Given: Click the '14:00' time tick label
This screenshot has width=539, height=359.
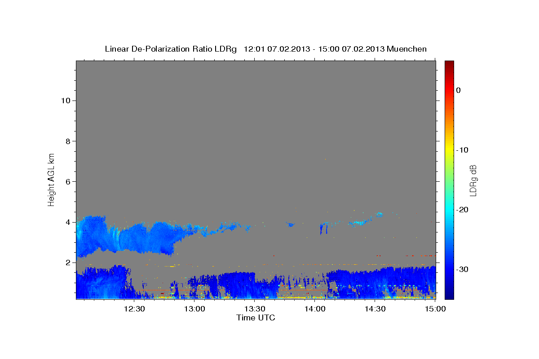Looking at the screenshot, I should [315, 309].
